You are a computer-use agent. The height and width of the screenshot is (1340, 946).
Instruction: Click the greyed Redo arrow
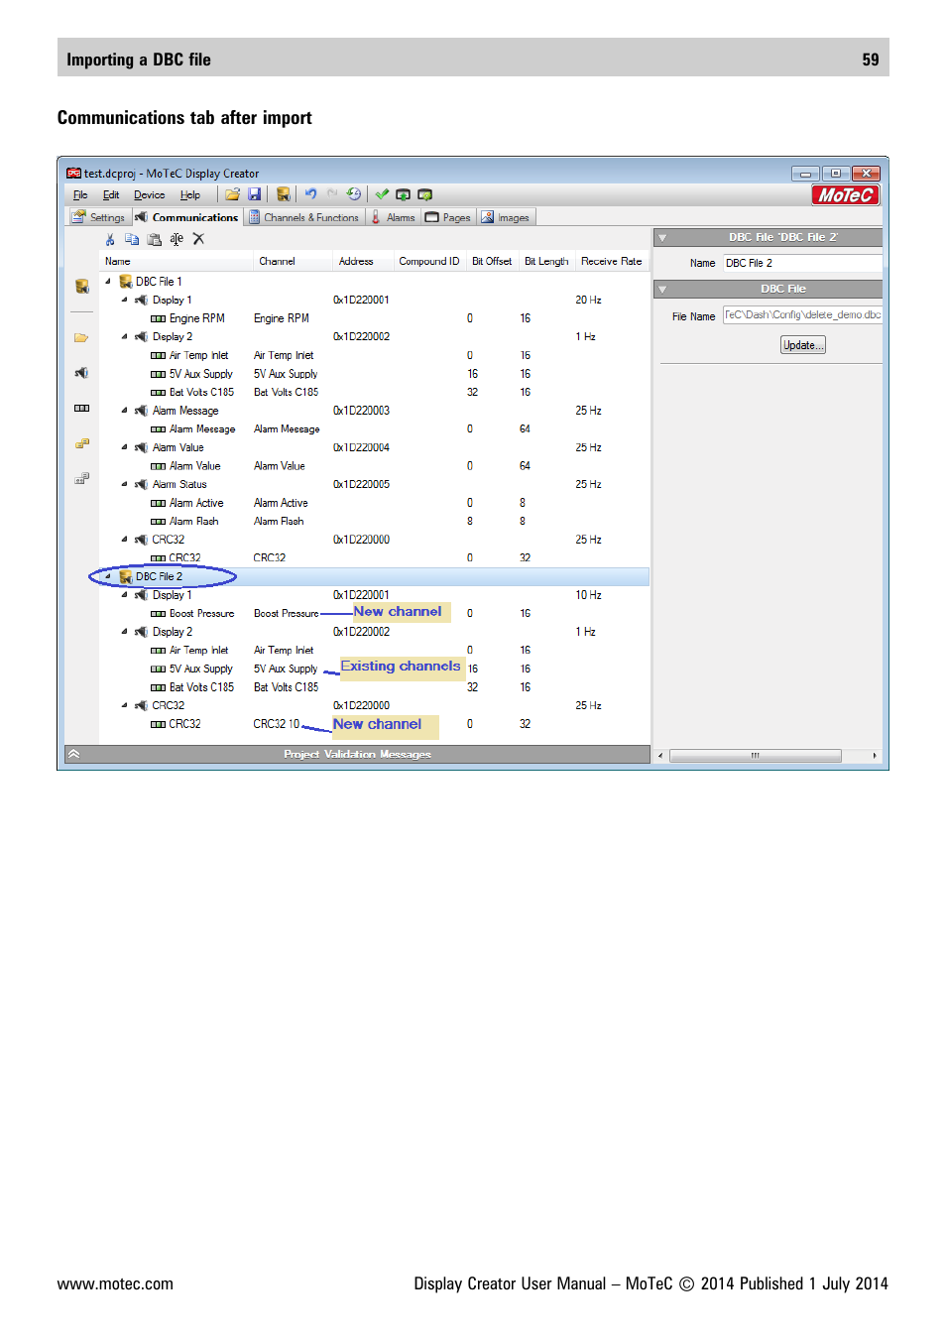332,193
